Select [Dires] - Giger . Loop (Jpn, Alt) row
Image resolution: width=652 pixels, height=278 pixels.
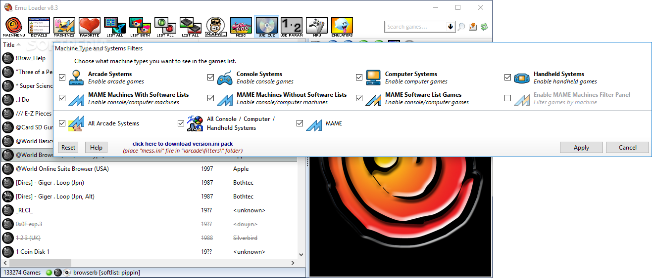149,197
